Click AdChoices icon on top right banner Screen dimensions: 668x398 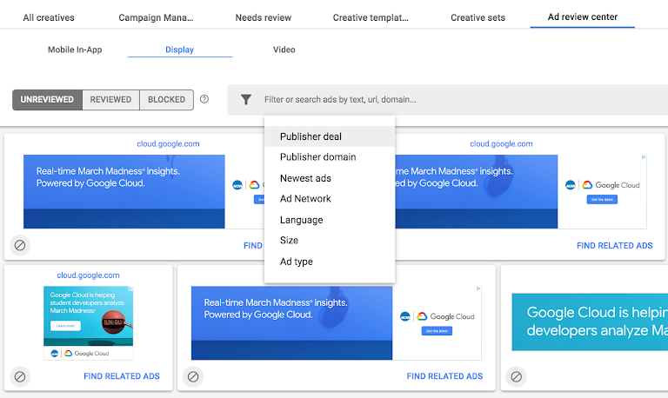click(x=644, y=157)
